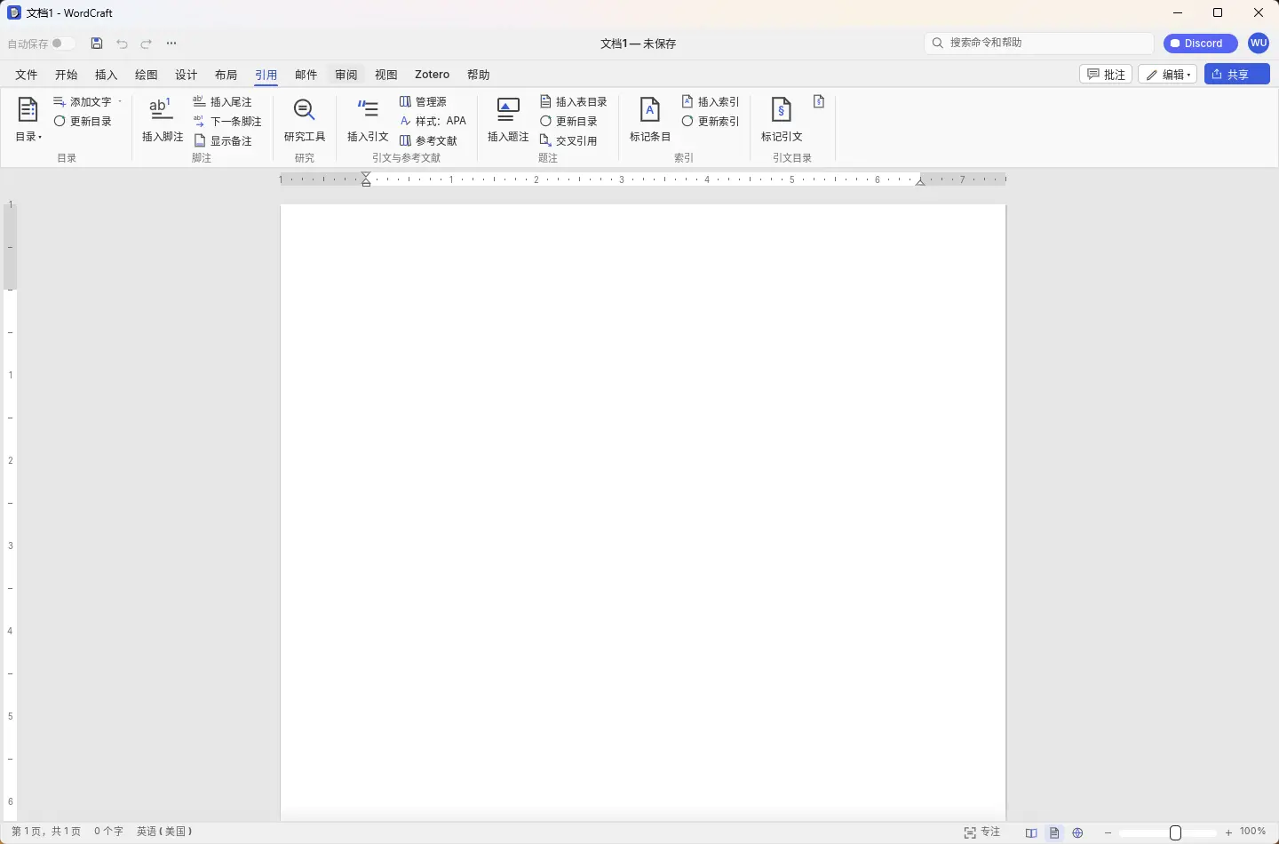Click 交叉引用 cross-reference
Viewport: 1279px width, 844px height.
568,141
